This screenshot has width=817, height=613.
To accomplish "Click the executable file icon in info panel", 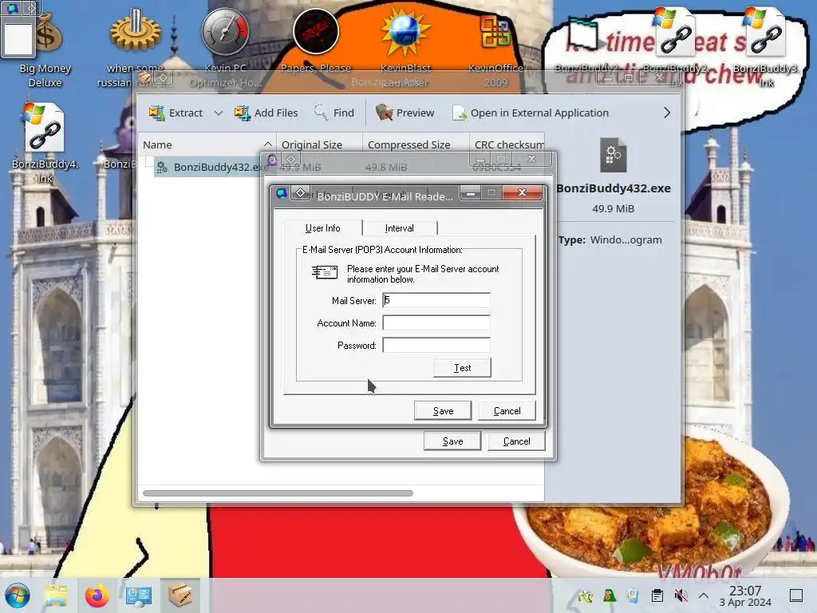I will (614, 155).
